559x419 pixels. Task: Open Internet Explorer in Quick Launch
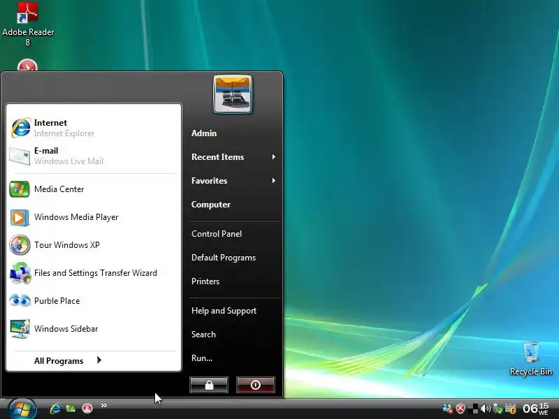pyautogui.click(x=55, y=409)
